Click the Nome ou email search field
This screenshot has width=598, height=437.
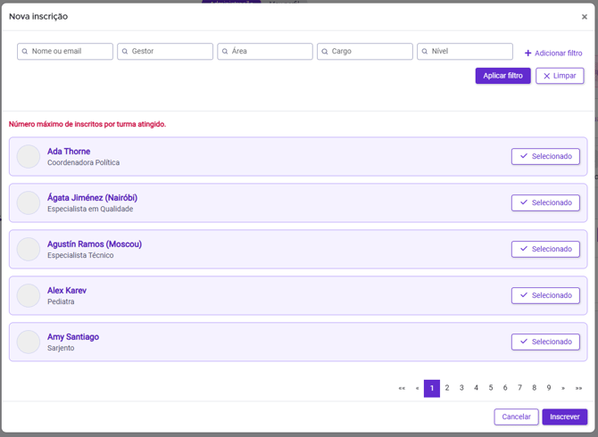pyautogui.click(x=65, y=52)
